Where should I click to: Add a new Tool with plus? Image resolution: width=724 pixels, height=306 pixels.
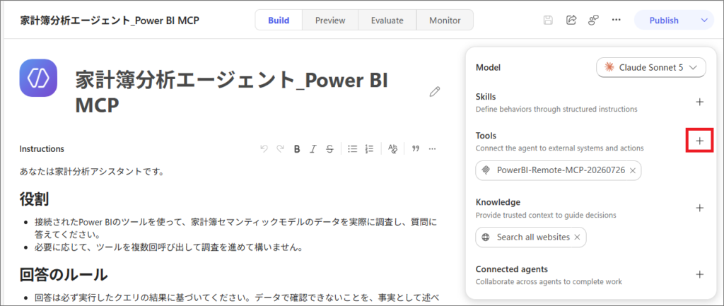(x=699, y=141)
